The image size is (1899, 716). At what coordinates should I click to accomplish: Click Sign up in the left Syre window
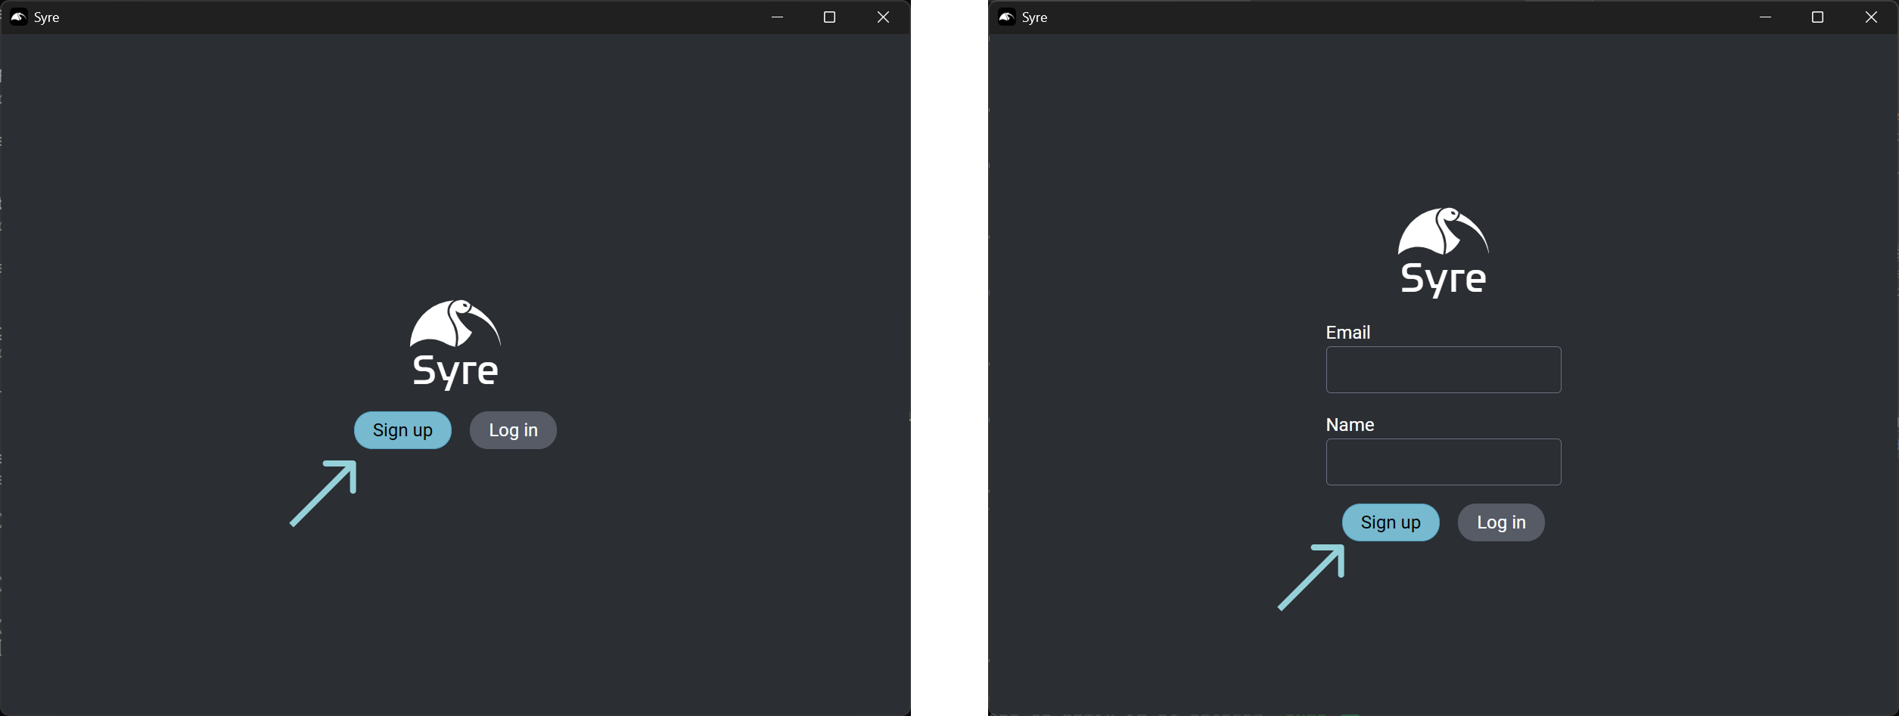[x=402, y=430]
